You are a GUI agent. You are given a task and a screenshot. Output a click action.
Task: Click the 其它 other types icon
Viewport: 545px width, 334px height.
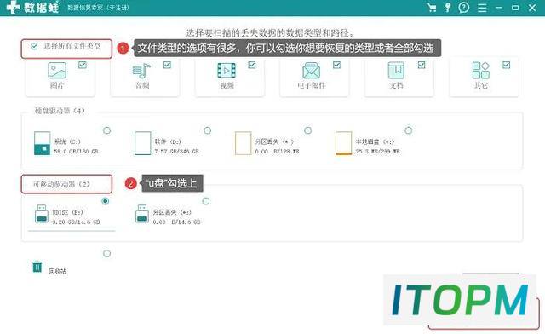[481, 70]
